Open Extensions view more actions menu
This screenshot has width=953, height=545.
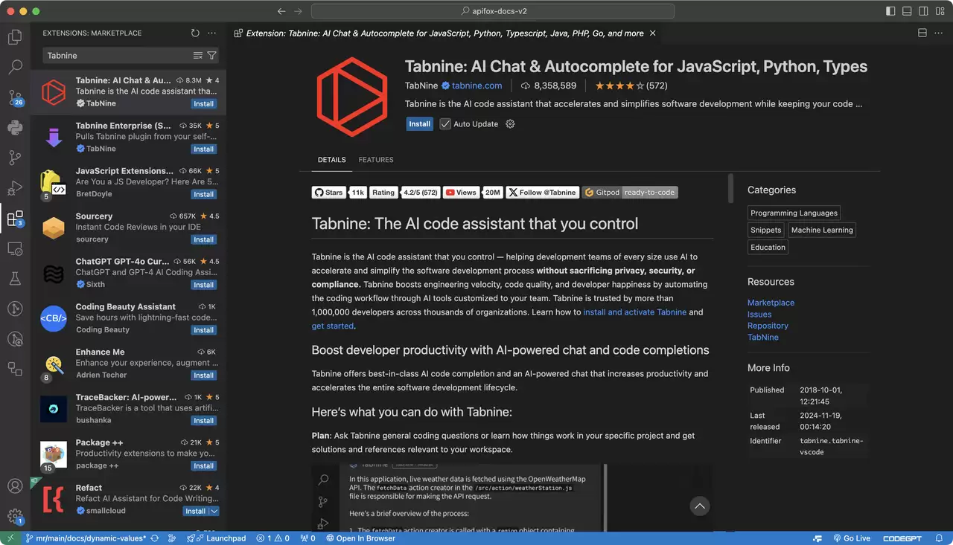tap(211, 33)
